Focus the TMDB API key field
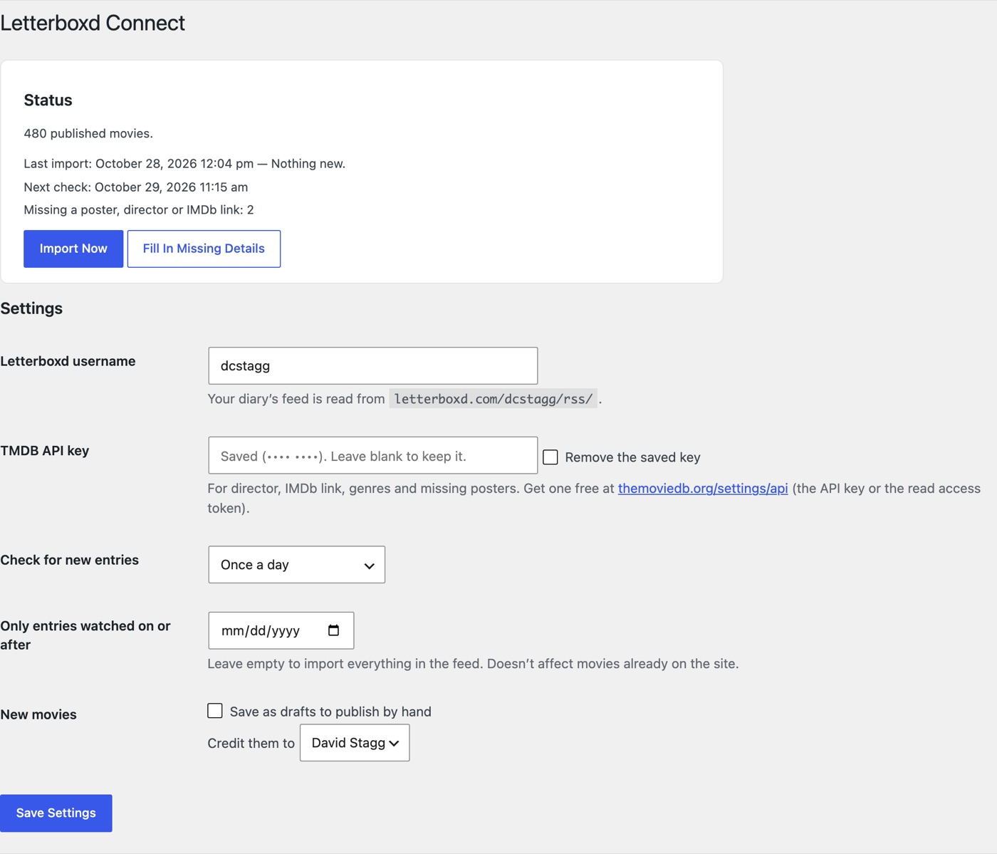The image size is (997, 854). coord(372,456)
